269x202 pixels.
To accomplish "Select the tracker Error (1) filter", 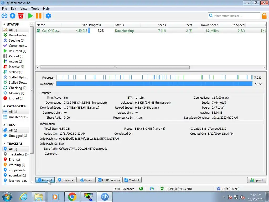I will [x=16, y=160].
